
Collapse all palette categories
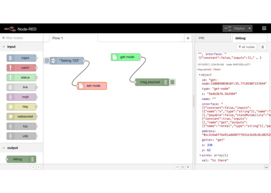pos(33,167)
